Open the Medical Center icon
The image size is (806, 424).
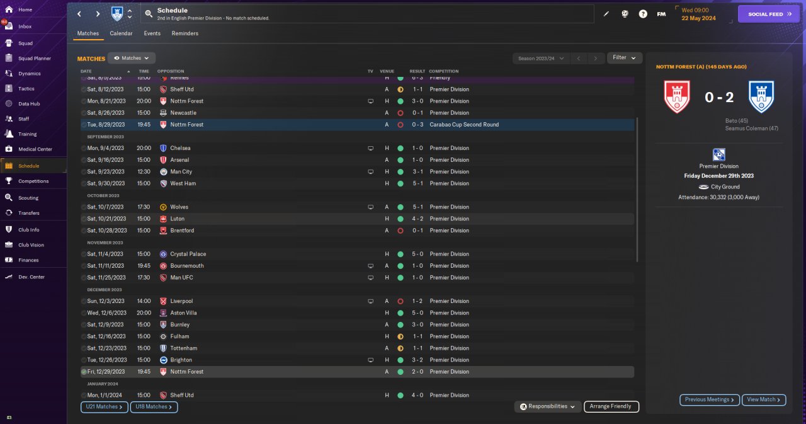pyautogui.click(x=9, y=149)
